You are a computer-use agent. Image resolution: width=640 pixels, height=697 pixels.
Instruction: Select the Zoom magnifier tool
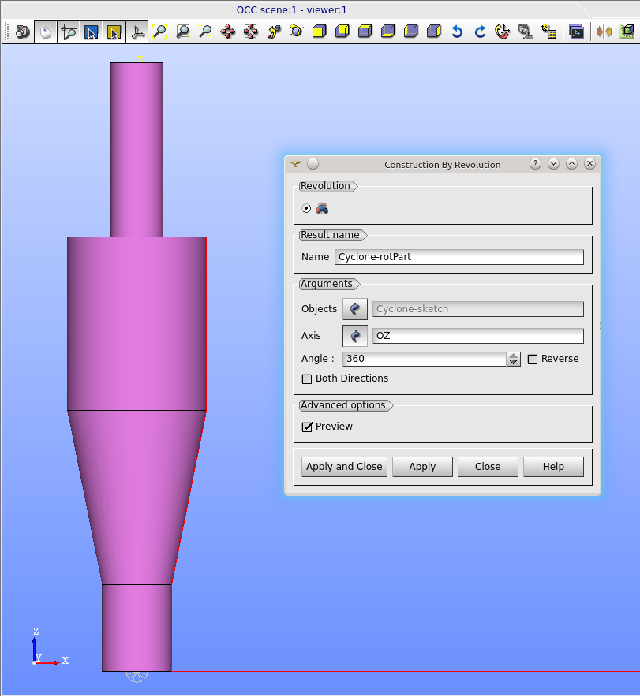pyautogui.click(x=205, y=32)
